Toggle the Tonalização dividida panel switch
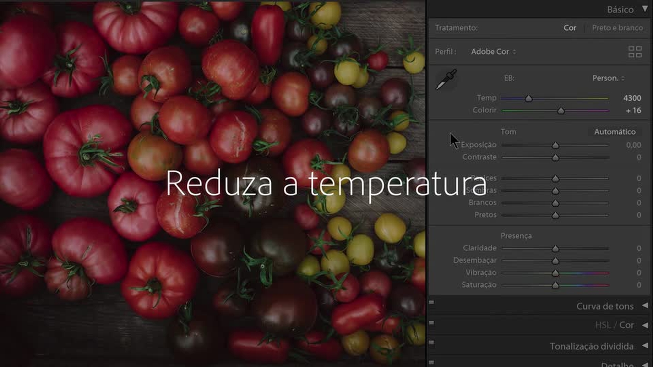653x367 pixels. click(432, 342)
